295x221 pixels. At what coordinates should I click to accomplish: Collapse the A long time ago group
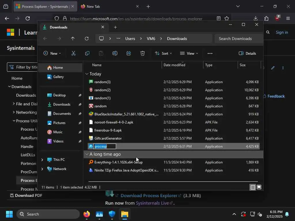[87, 154]
